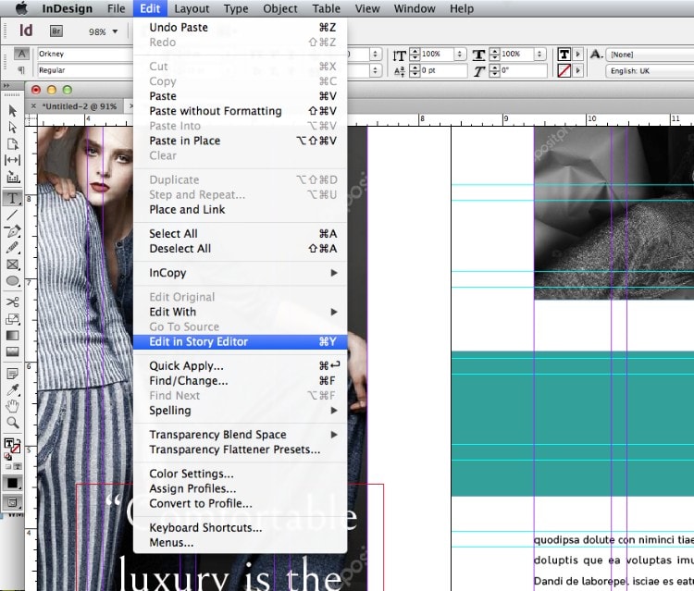The width and height of the screenshot is (694, 591).
Task: Switch to Character Formatting Controls (A)
Action: (x=21, y=54)
